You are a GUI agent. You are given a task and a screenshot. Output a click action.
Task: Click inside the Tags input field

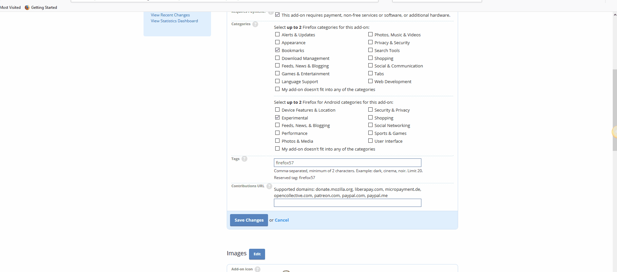(x=347, y=162)
